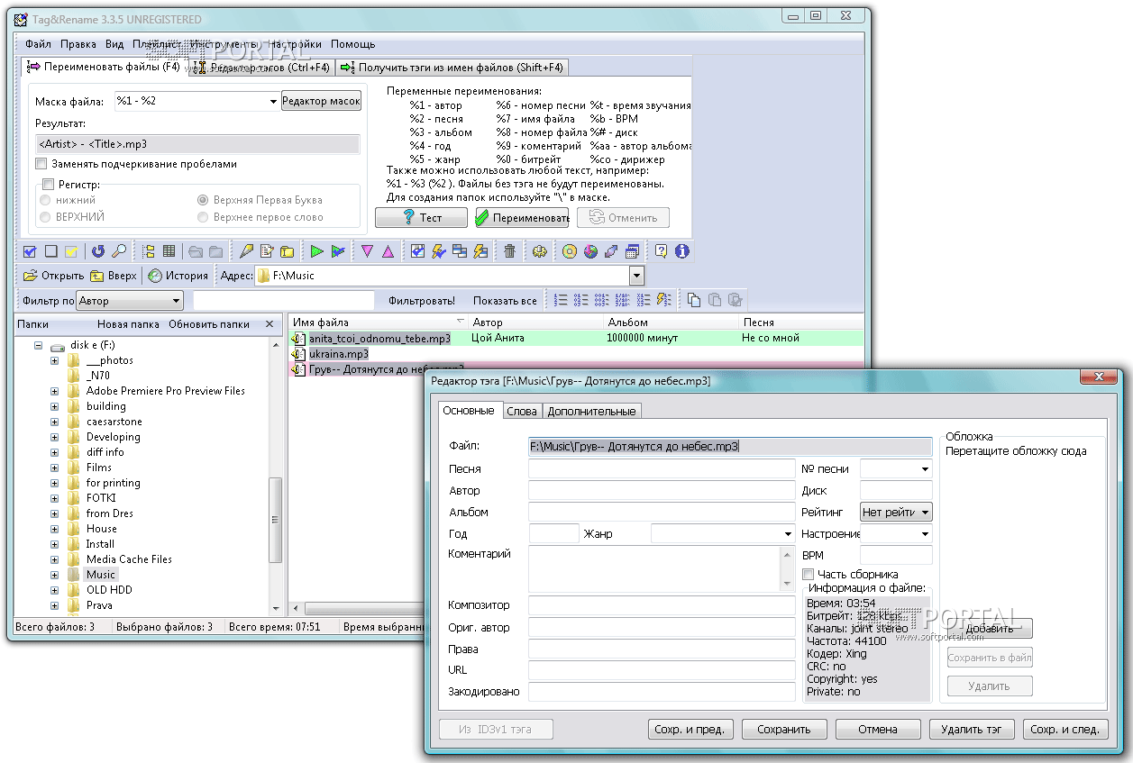The height and width of the screenshot is (763, 1133).
Task: Select the 'ВЕРХНИЙ' radio button
Action: pos(45,217)
